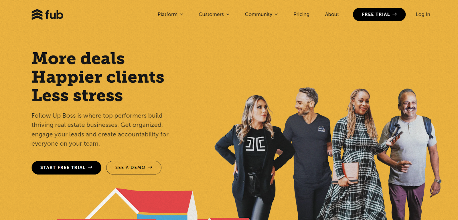The image size is (458, 220).
Task: Click the START FREE TRIAL button
Action: coord(66,168)
